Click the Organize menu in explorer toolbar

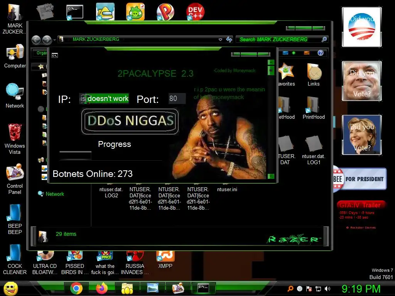(x=40, y=53)
